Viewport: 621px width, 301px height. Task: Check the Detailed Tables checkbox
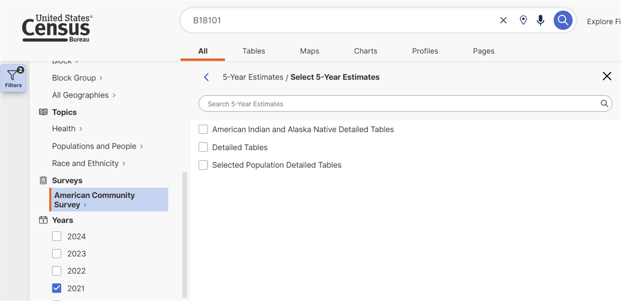203,147
